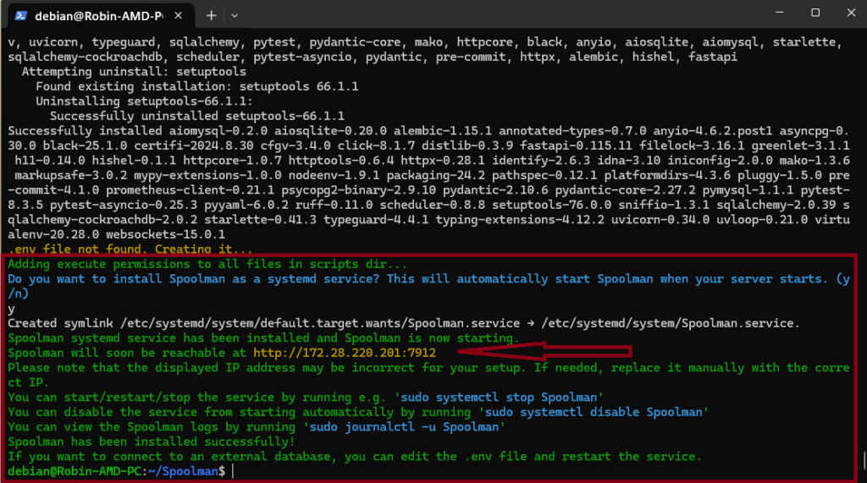Click 'sudo systemctl disable Spoolman' command text

click(x=594, y=412)
